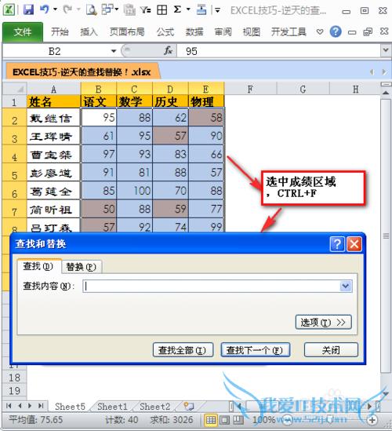Screen dimensions: 392x431
Task: Click the Name Box showing B2
Action: [x=56, y=51]
